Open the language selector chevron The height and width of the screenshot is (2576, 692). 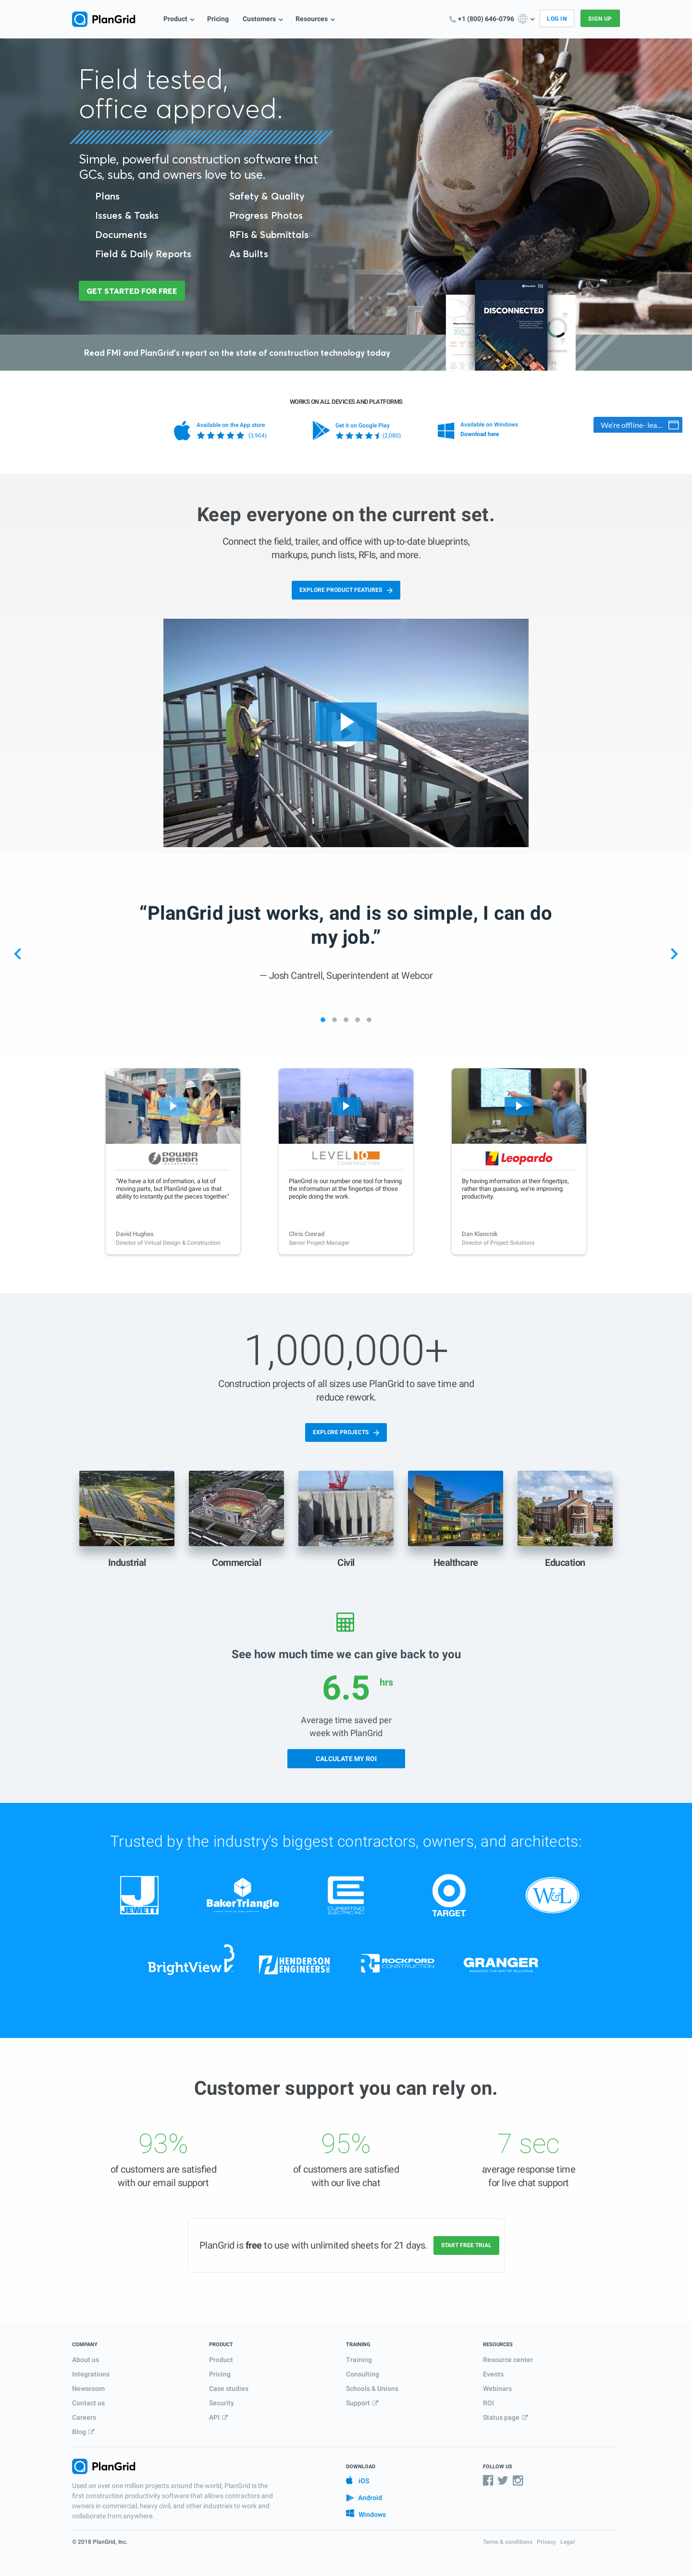coord(532,19)
